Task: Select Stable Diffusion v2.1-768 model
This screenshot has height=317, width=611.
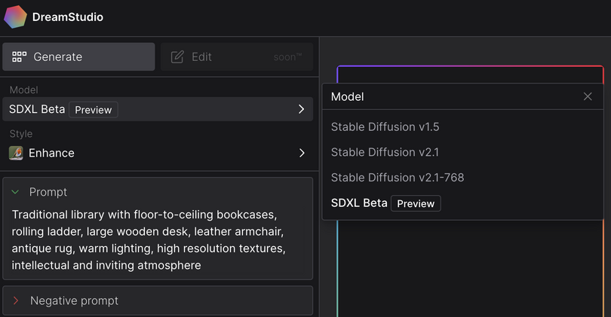Action: (398, 178)
